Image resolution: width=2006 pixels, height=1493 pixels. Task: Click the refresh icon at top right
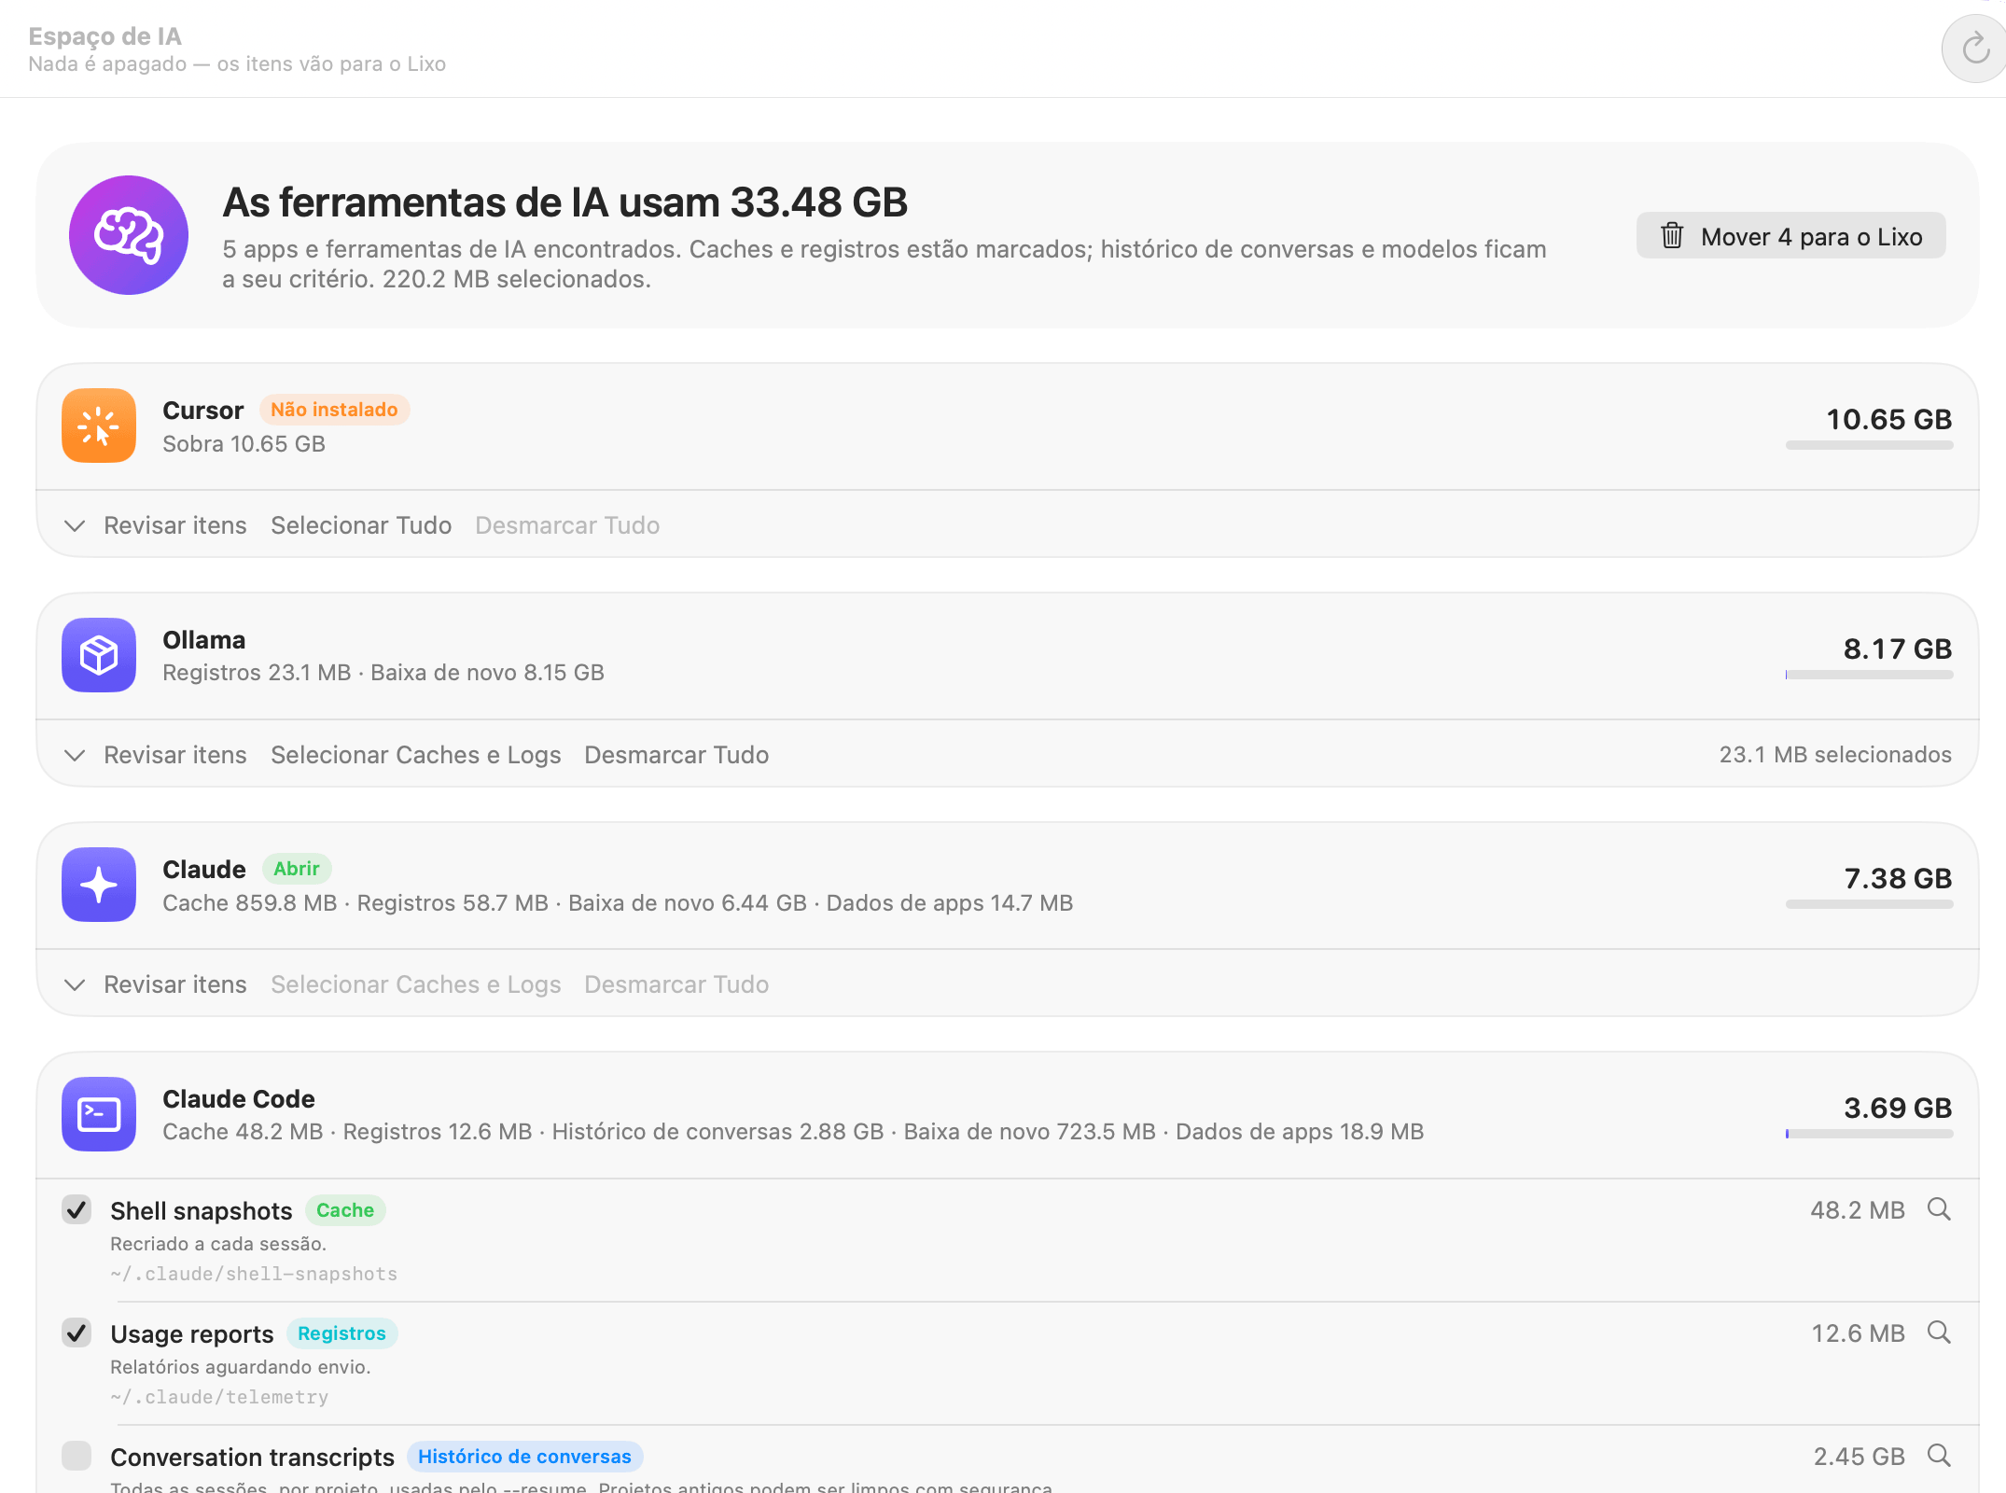pos(1974,49)
